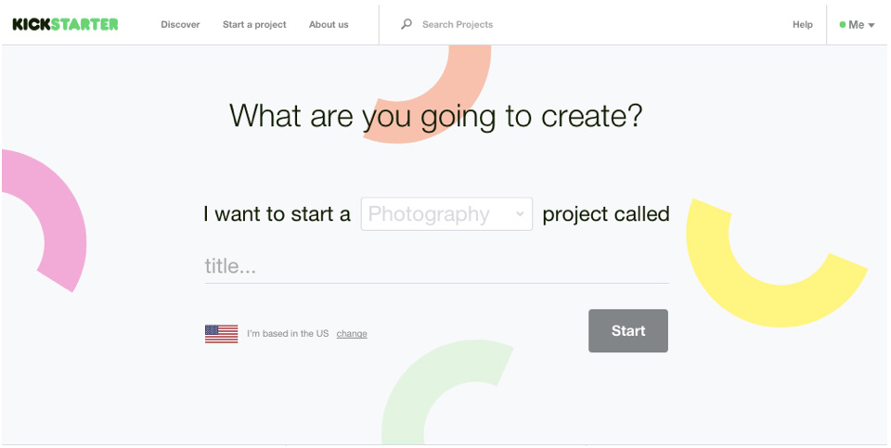Screen dimensions: 891x448
Task: Go to Start a project
Action: click(254, 24)
